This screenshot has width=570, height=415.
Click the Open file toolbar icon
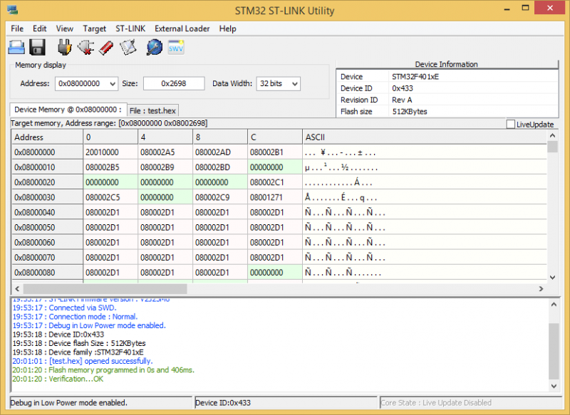[16, 47]
